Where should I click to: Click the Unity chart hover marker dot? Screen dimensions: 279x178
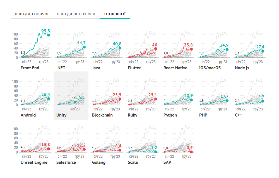point(75,102)
